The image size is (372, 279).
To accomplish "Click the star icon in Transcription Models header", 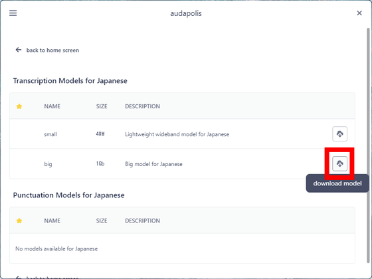I will pos(19,106).
